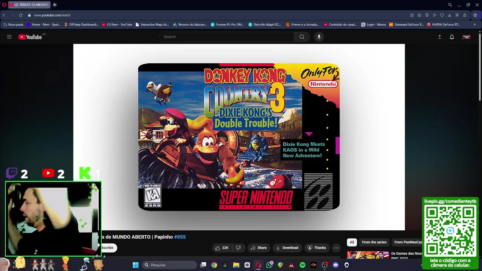Add page to bookmarks heart icon
The height and width of the screenshot is (271, 482).
coord(442,15)
